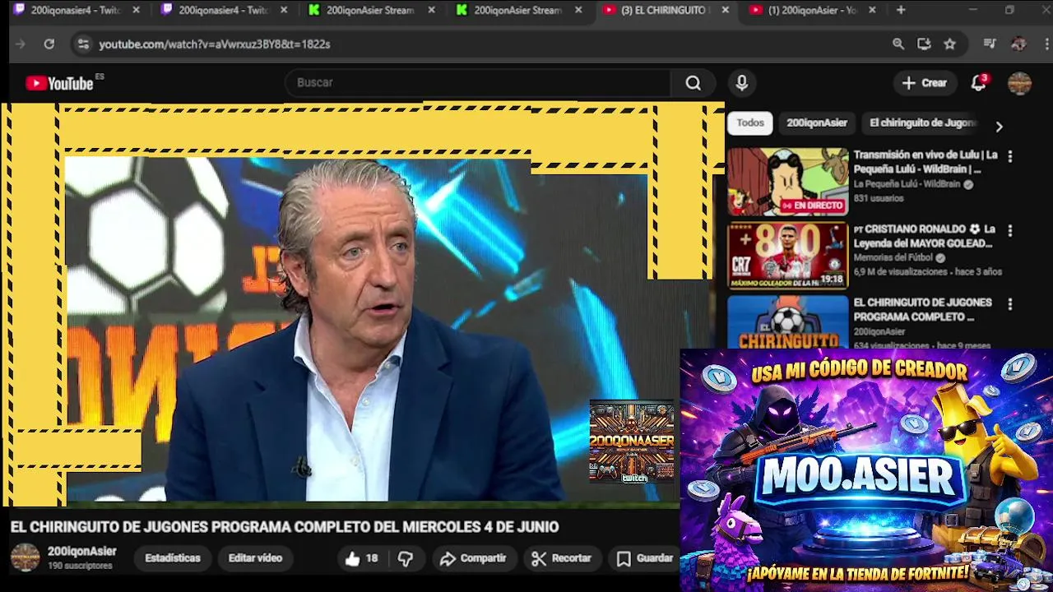Viewport: 1053px width, 592px height.
Task: Click the browser address bar URL
Action: point(215,44)
